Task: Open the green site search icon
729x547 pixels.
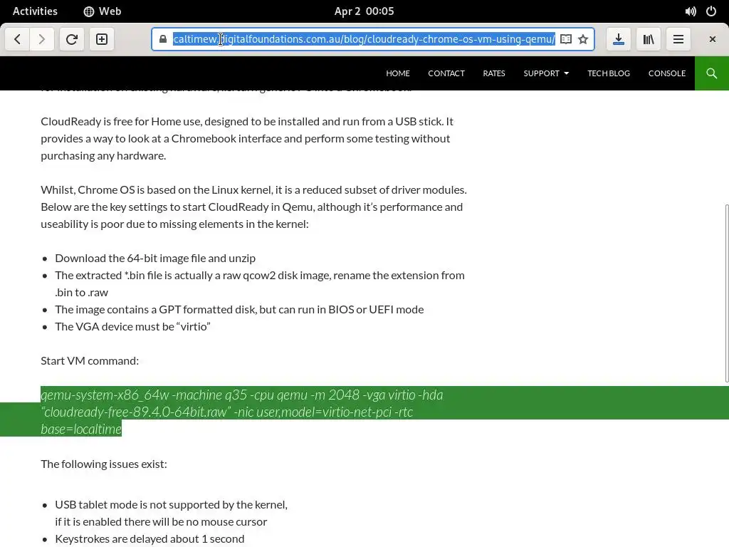Action: point(712,73)
